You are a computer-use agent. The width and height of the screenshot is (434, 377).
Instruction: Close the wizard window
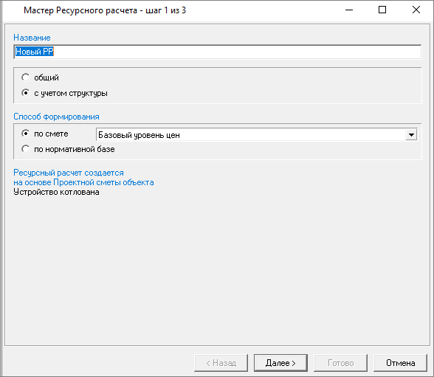coord(416,10)
